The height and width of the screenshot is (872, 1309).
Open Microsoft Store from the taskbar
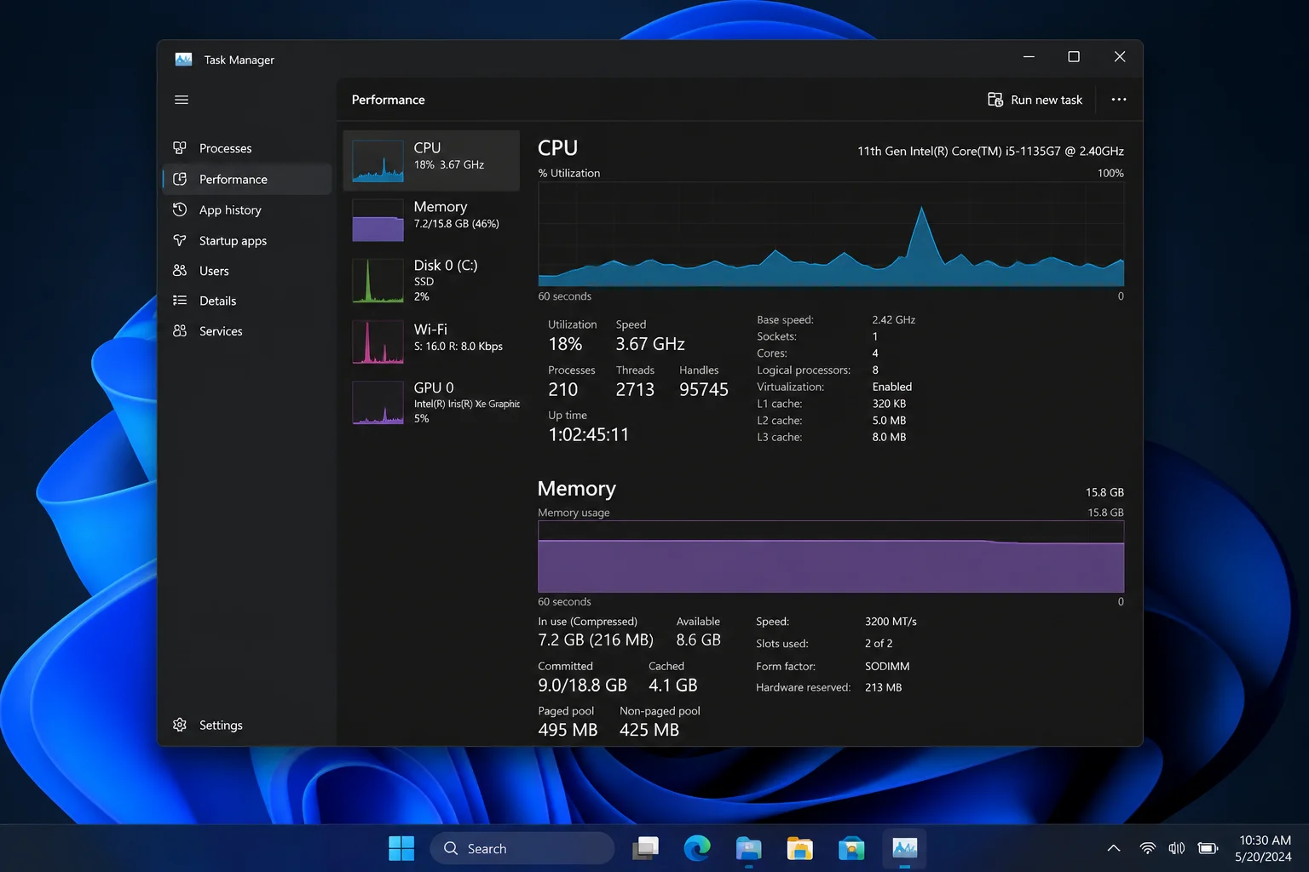tap(851, 848)
